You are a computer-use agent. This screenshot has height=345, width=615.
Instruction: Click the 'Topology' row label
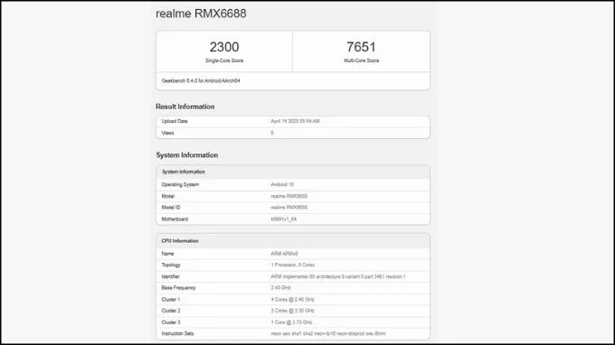171,266
